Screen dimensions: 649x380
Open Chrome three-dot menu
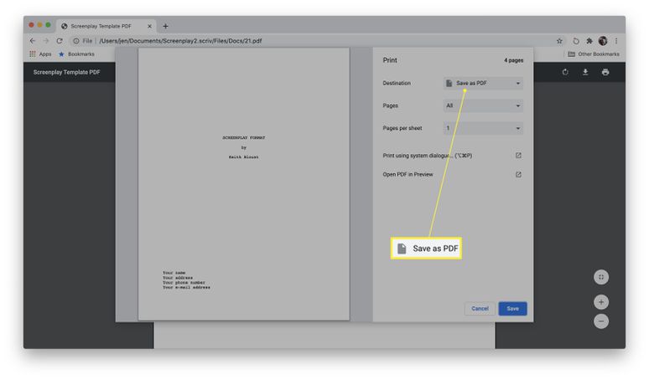pos(616,41)
